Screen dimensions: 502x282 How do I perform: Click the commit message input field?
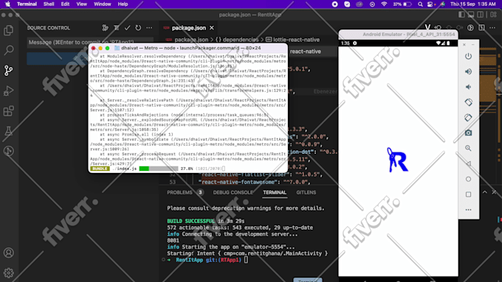pyautogui.click(x=90, y=42)
